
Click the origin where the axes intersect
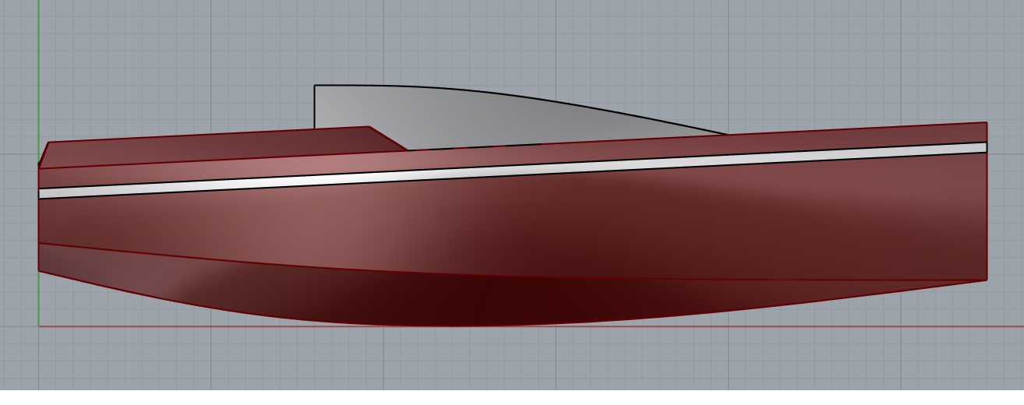(39, 326)
